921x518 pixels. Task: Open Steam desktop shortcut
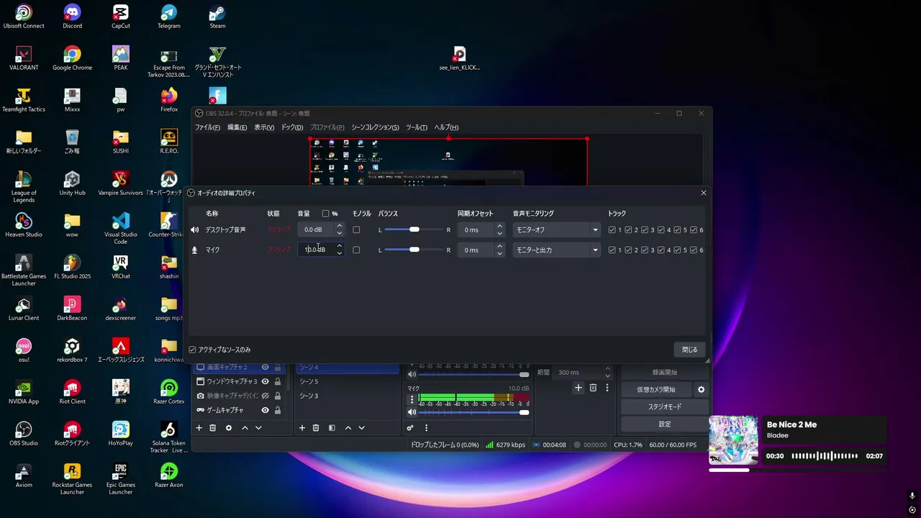pyautogui.click(x=217, y=17)
